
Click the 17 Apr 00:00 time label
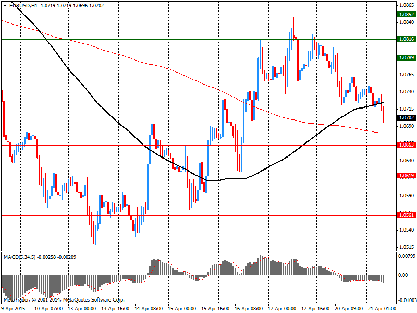tap(282, 309)
